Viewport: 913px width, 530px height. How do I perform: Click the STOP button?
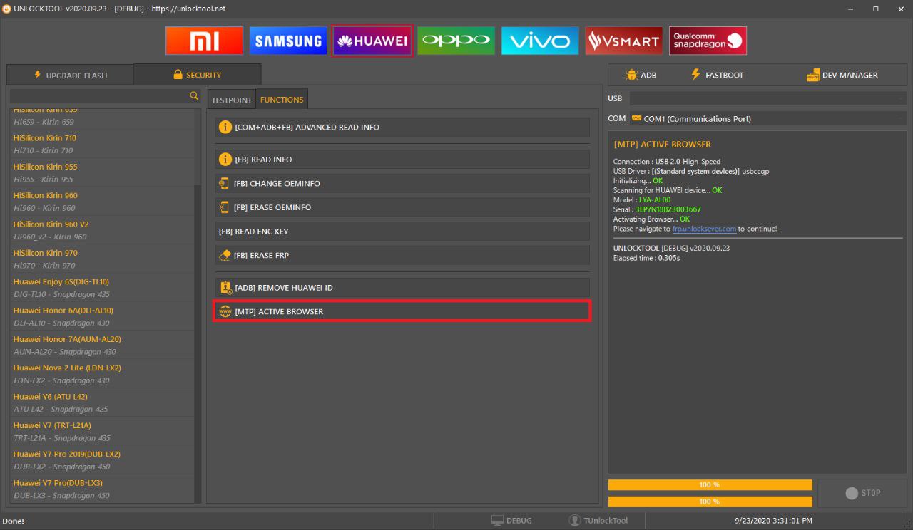coord(862,493)
